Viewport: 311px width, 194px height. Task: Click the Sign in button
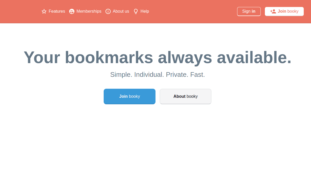(x=249, y=11)
